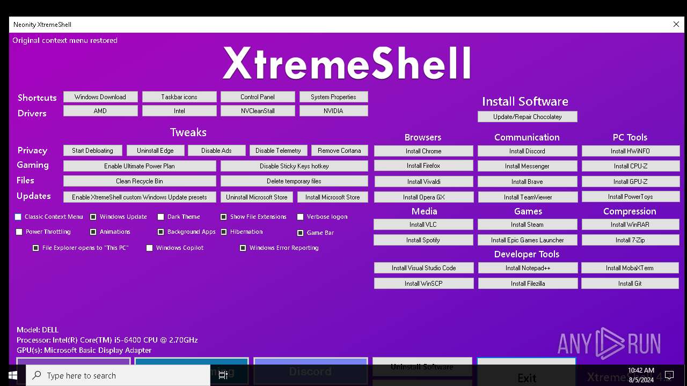Image resolution: width=687 pixels, height=386 pixels.
Task: Click Install Discord
Action: (527, 151)
